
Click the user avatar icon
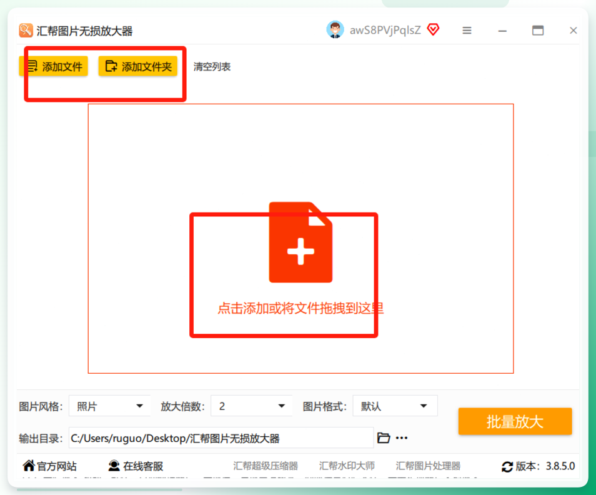point(335,29)
